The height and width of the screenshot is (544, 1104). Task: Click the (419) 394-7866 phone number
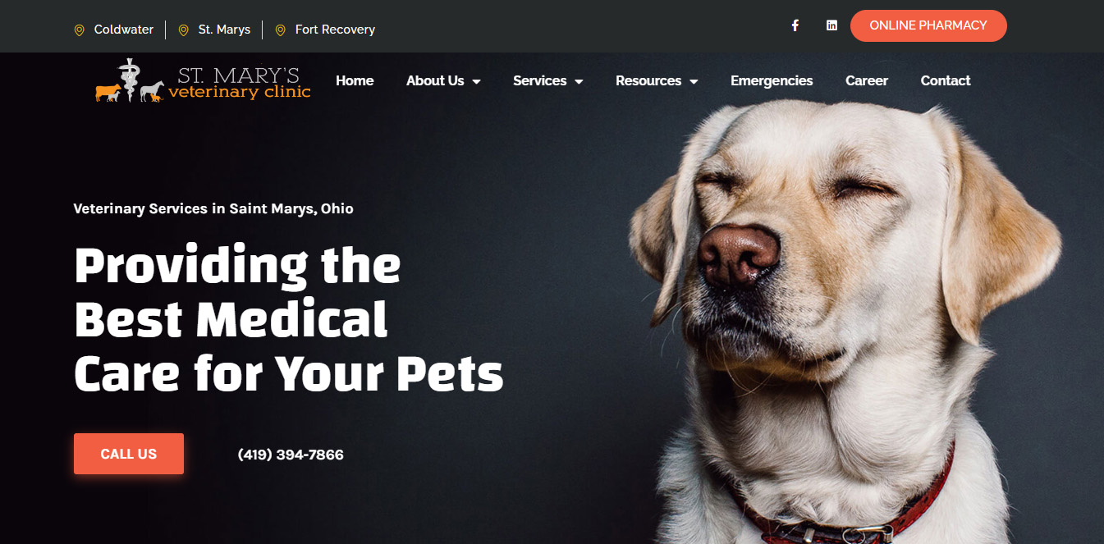point(291,455)
